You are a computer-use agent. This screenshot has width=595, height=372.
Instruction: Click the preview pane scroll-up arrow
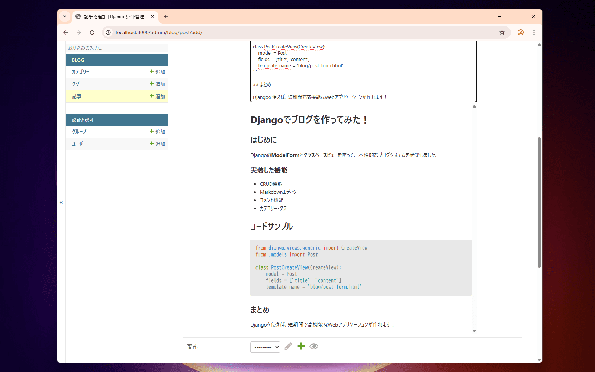(474, 106)
